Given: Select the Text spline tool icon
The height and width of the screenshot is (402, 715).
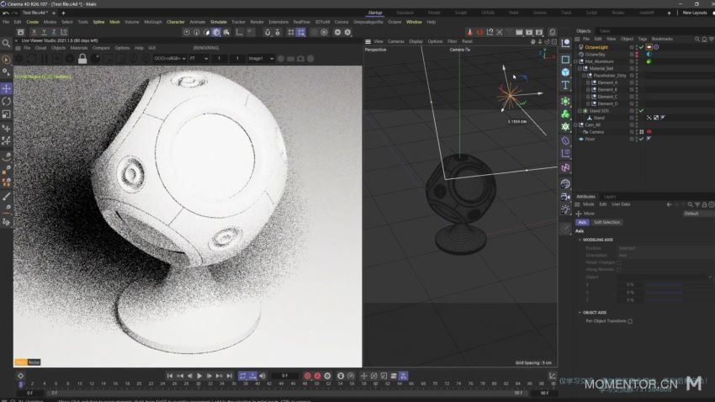Looking at the screenshot, I should [565, 85].
